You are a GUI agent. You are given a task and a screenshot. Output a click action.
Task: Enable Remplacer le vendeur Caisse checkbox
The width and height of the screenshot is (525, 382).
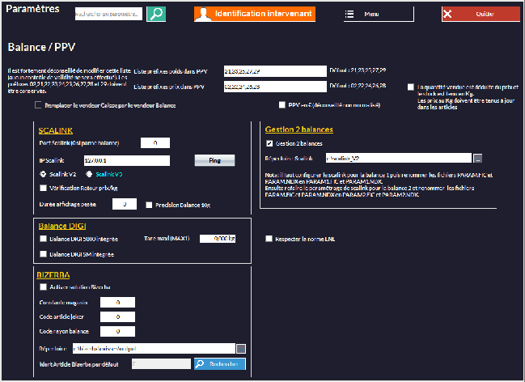(x=39, y=105)
